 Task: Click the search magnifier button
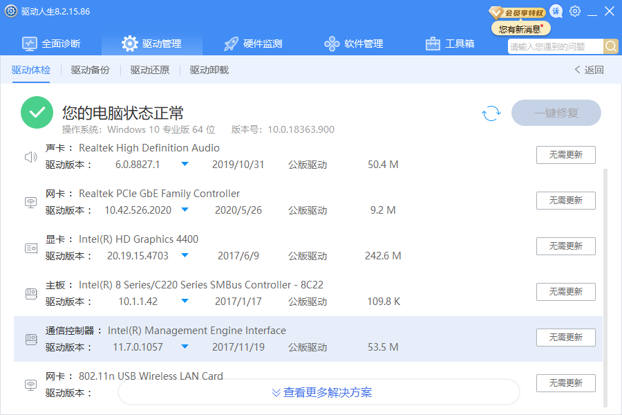611,46
